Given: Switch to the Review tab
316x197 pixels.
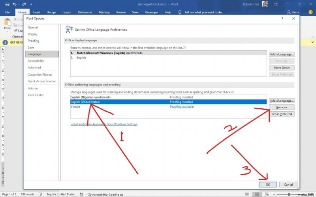Looking at the screenshot, I should point(121,12).
